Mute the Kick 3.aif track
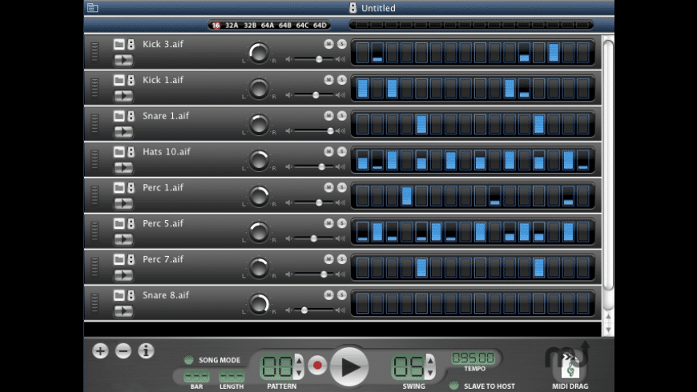 coord(328,43)
